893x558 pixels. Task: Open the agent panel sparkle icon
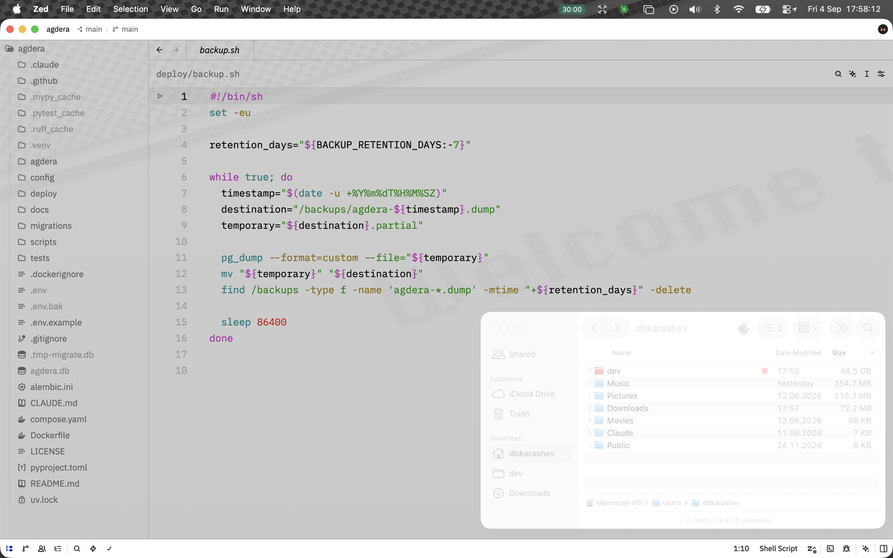tap(866, 548)
